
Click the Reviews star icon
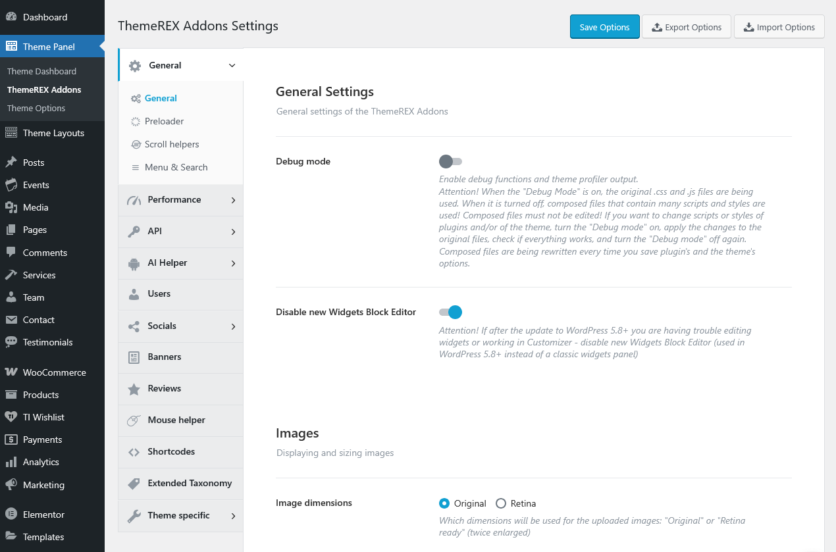134,389
